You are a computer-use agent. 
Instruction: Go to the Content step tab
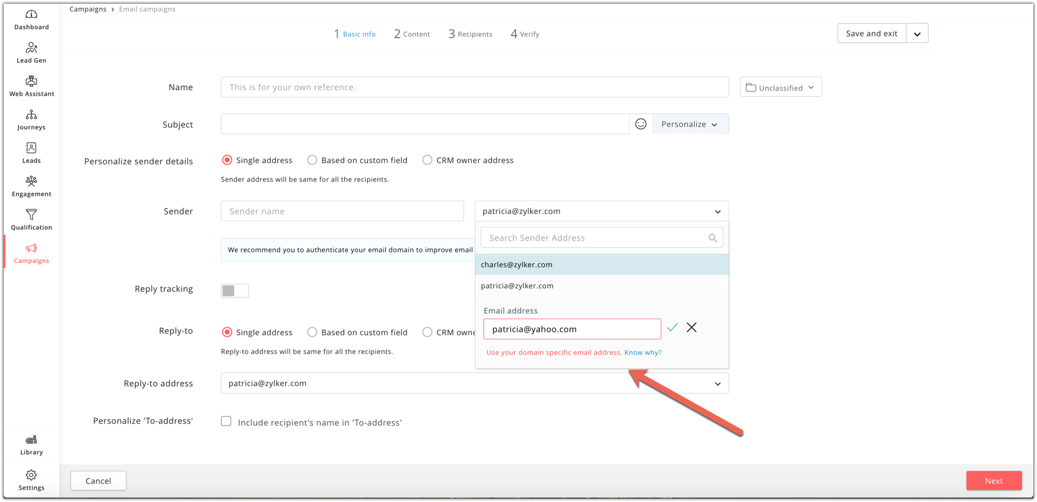coord(412,34)
